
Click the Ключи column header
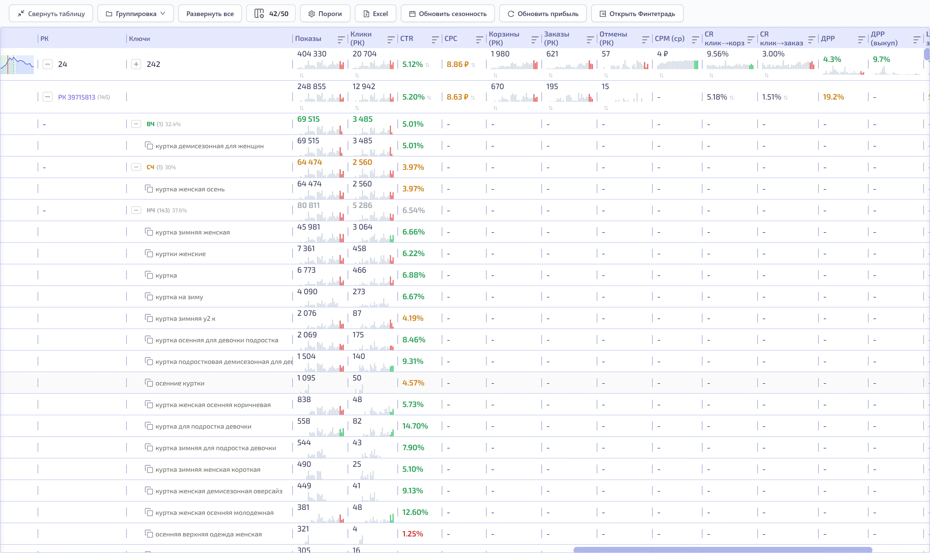pos(139,39)
